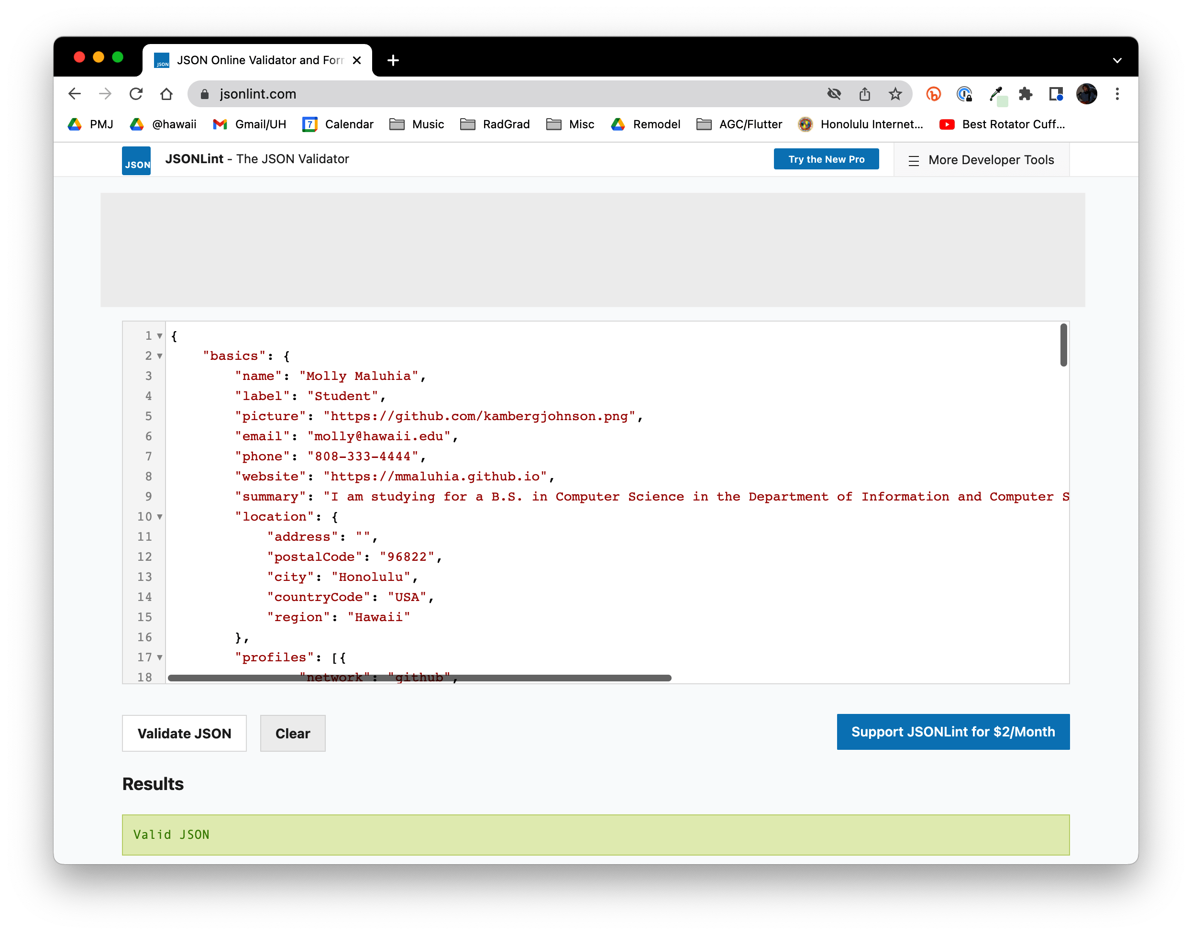
Task: Open the Extensions puzzle piece icon
Action: click(x=1025, y=94)
